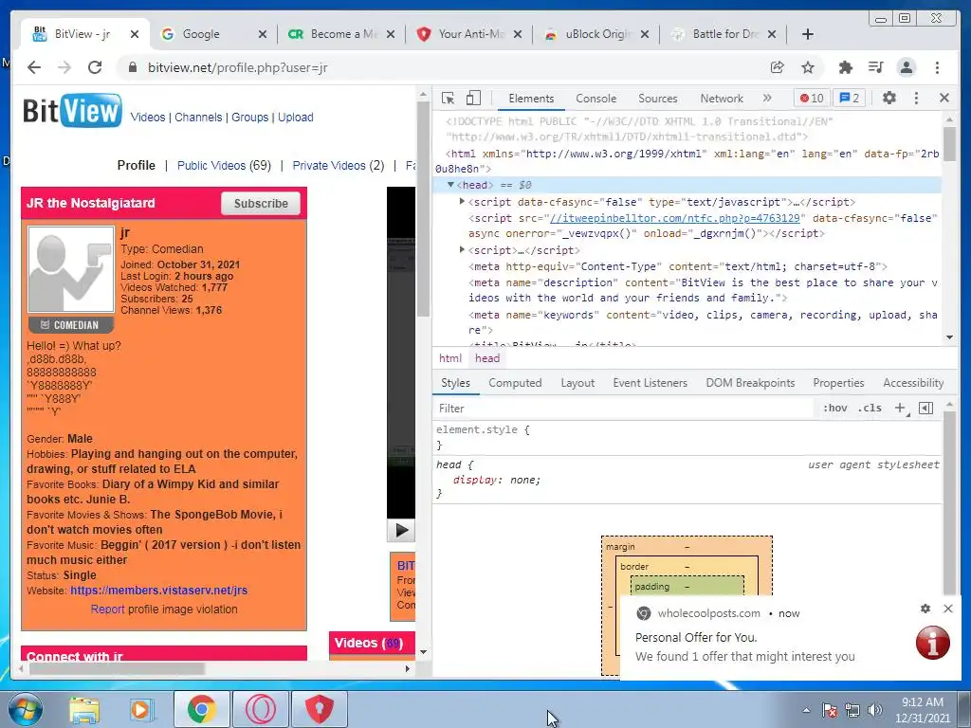This screenshot has height=728, width=971.
Task: Play the profile video
Action: point(401,531)
